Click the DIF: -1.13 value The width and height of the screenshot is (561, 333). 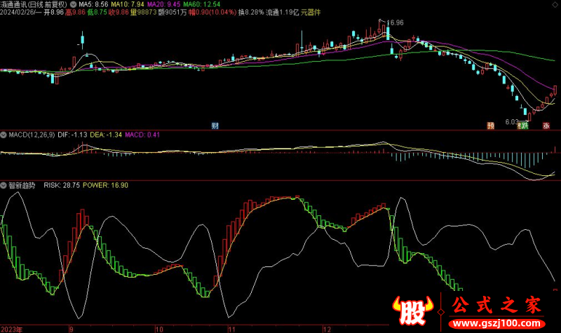[72, 135]
